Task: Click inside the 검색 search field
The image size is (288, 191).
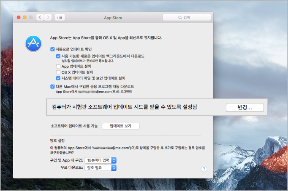Action: coord(187,17)
